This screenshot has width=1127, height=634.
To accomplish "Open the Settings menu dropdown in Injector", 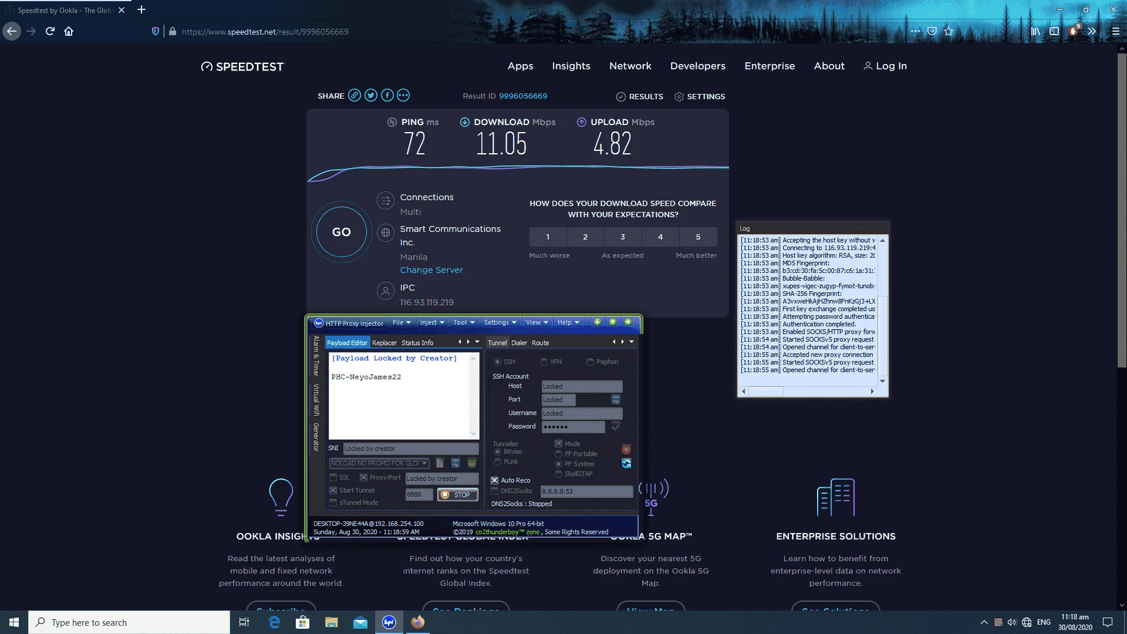I will [x=500, y=323].
